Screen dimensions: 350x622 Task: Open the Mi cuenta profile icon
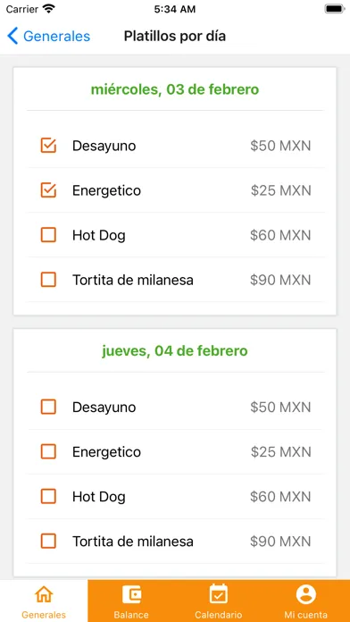tap(305, 594)
